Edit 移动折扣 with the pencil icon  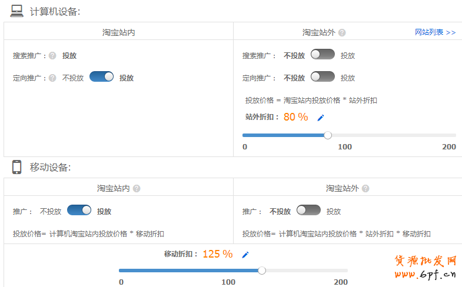point(245,255)
